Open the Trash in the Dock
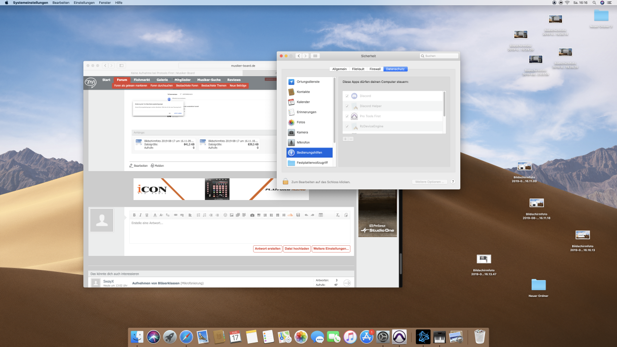617x347 pixels. pos(480,336)
